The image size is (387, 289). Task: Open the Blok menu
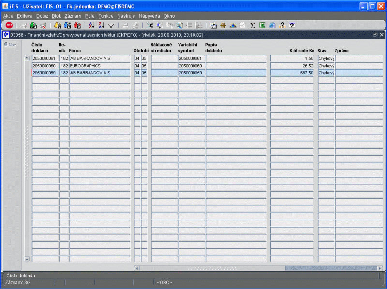coord(56,16)
